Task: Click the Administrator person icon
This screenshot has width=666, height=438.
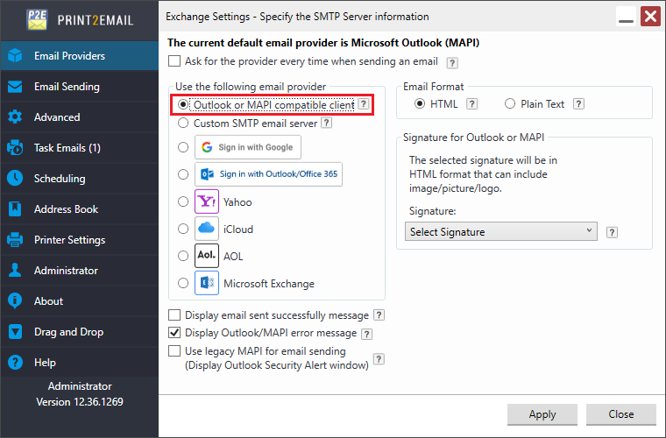Action: [15, 271]
